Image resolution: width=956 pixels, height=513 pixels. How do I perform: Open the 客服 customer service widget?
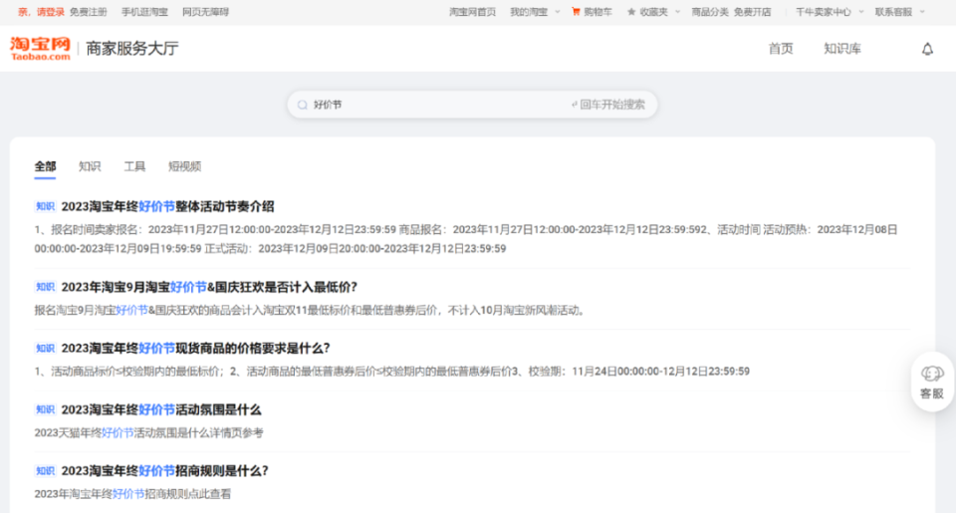[932, 383]
